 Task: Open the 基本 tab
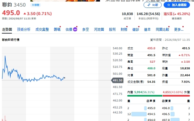pos(147,29)
